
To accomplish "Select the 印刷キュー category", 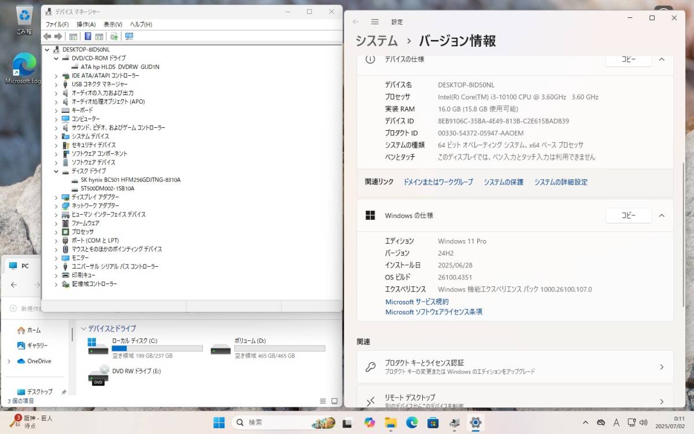I will 83,275.
